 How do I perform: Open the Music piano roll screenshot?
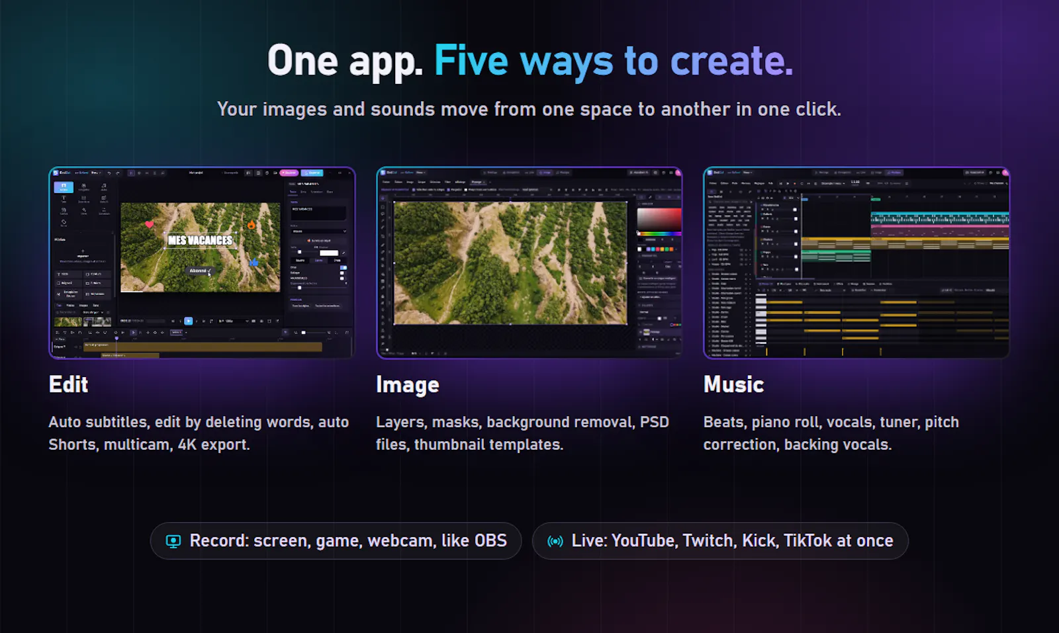click(x=856, y=263)
